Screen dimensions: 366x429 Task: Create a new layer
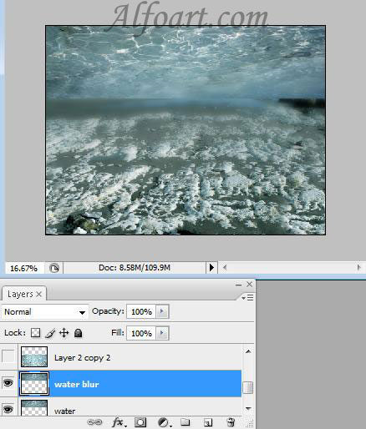(x=208, y=422)
